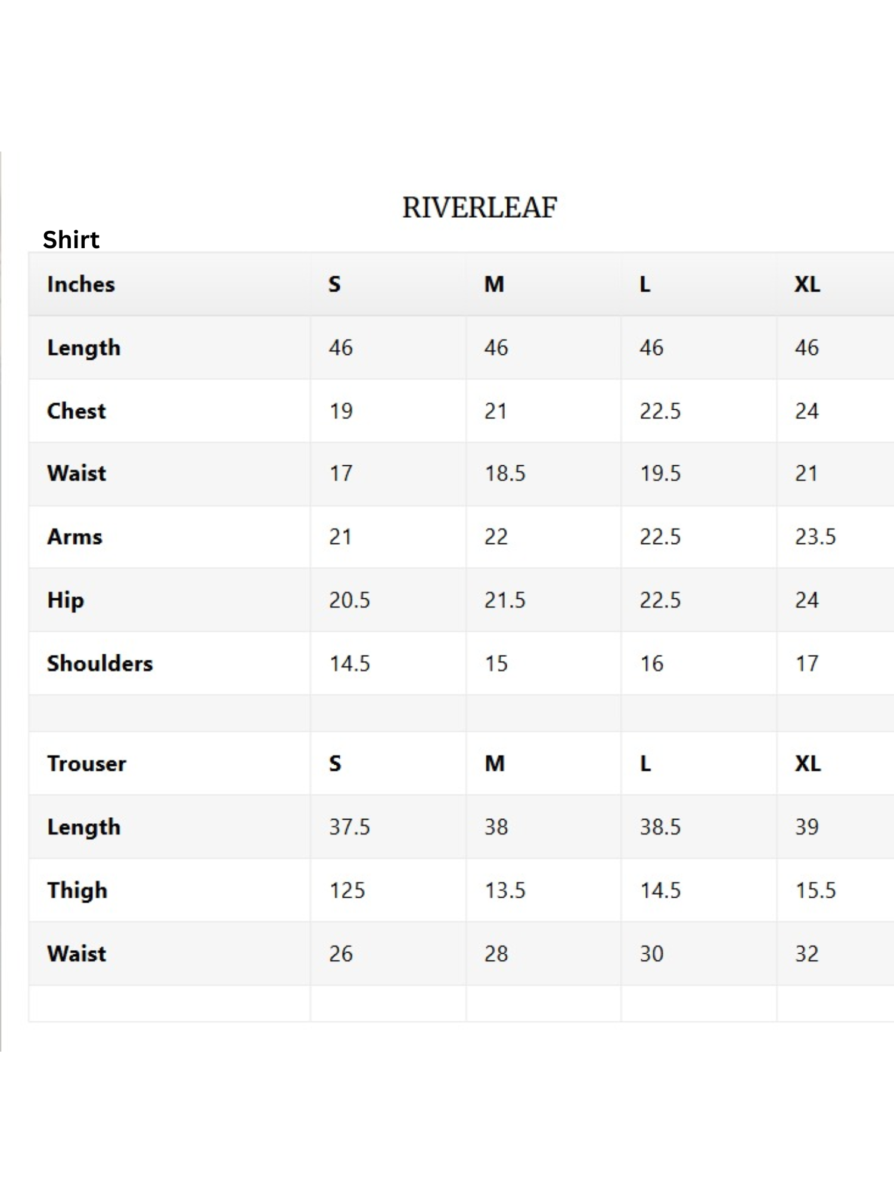The width and height of the screenshot is (894, 1193).
Task: Select the Shirt heading label
Action: [71, 240]
